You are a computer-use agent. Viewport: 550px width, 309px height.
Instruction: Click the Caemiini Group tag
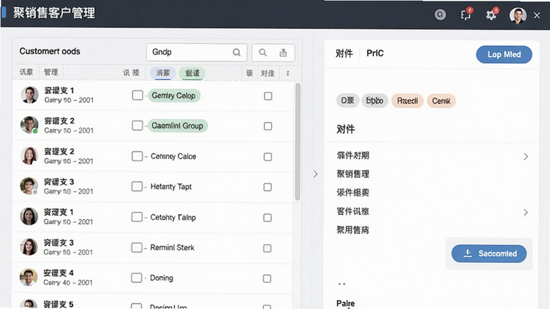coord(177,126)
